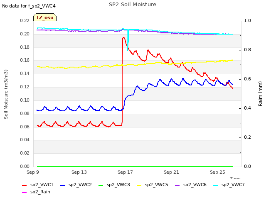266x200 pixels.
Task: Click the 0.18 left axis value
Action: 25,47
